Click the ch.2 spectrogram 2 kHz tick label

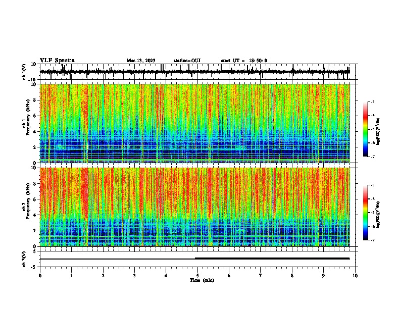click(x=35, y=231)
